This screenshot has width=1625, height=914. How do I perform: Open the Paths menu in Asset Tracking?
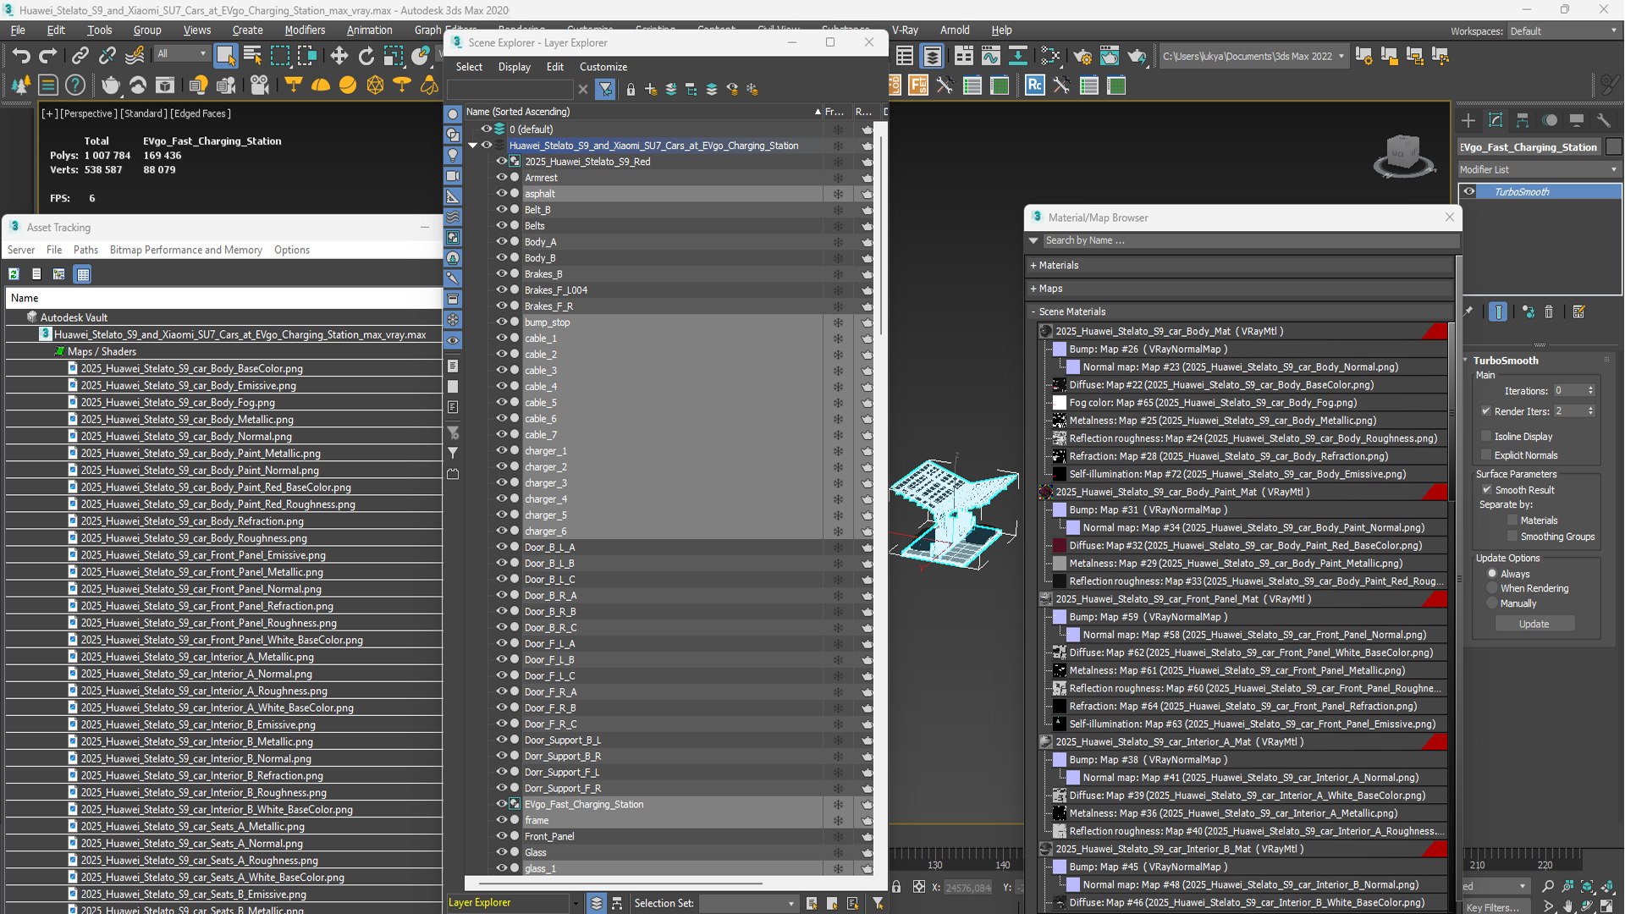coord(85,250)
